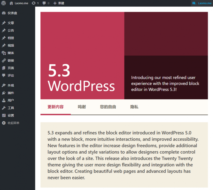
Task: Click the 链接 chain link icon
Action: coord(4,60)
